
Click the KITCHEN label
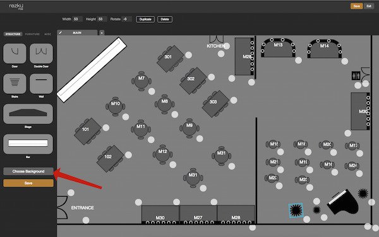point(216,46)
